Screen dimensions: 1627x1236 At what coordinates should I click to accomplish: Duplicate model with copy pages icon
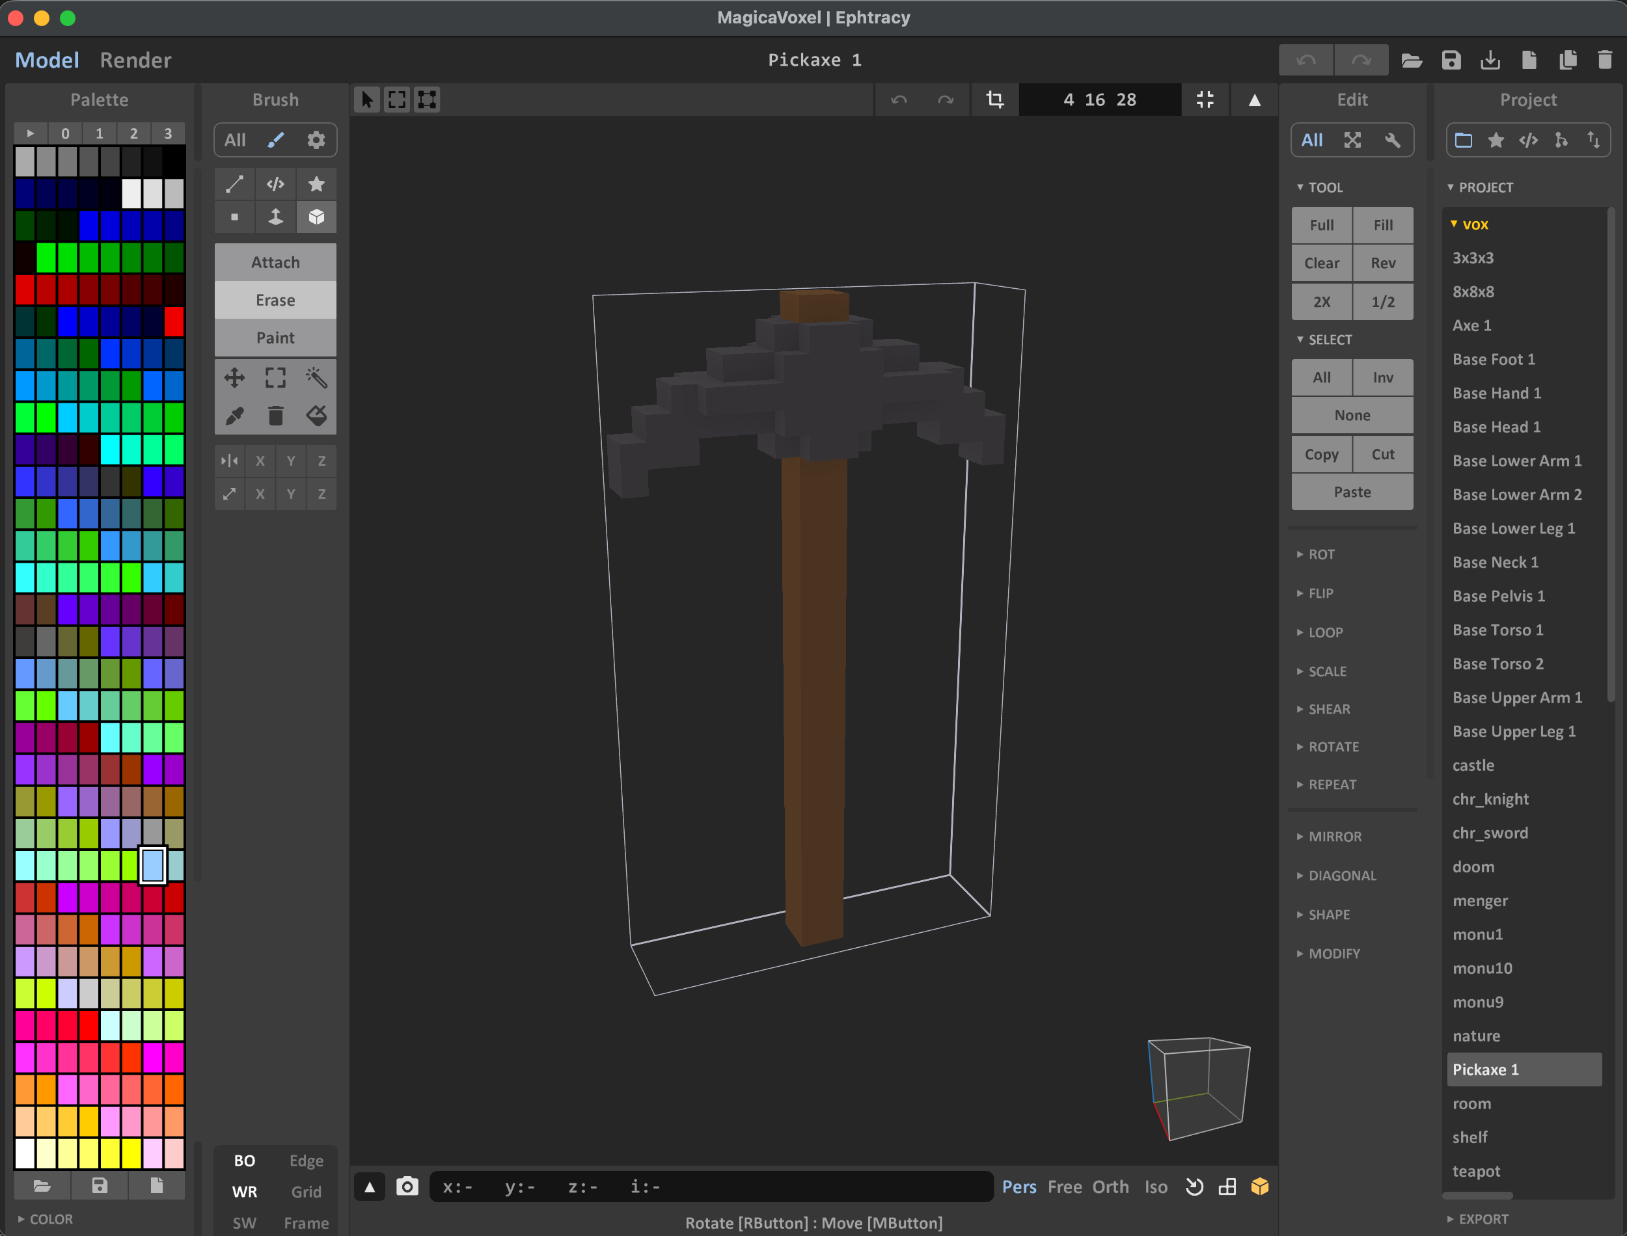[x=1568, y=60]
